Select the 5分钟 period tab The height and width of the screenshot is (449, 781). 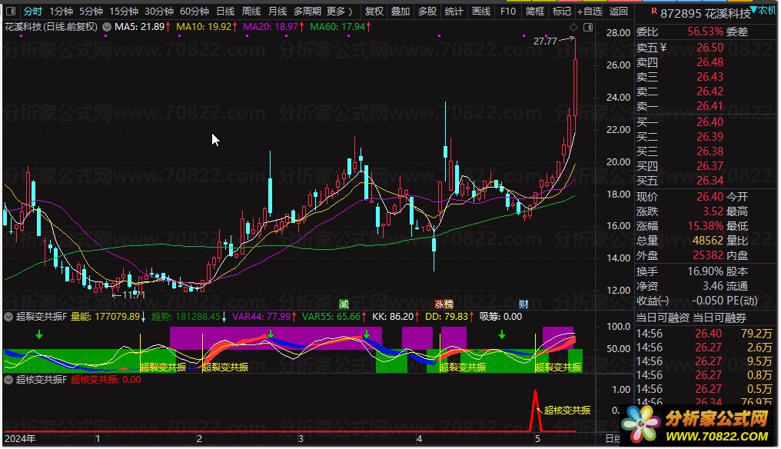[x=91, y=11]
